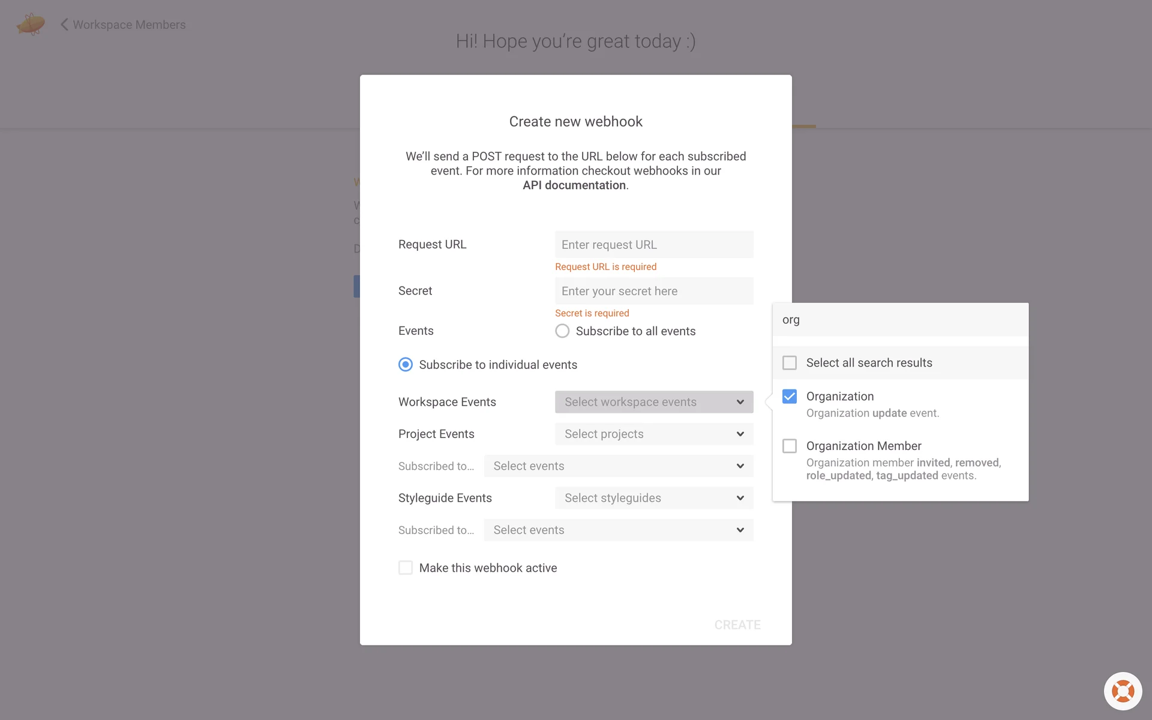
Task: Check the Organization Member checkbox
Action: tap(790, 446)
